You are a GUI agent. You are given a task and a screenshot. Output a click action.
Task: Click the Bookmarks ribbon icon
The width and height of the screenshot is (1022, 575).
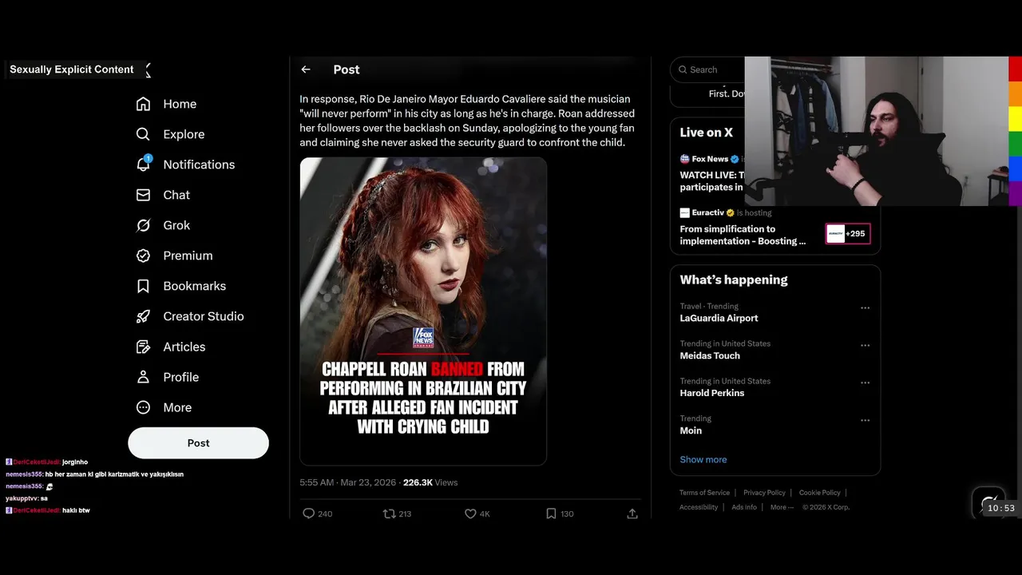coord(143,286)
